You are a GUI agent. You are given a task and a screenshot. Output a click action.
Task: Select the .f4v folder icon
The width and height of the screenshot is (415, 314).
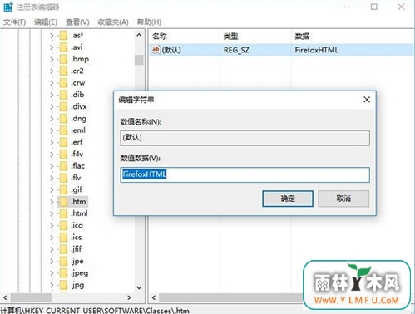[x=63, y=155]
